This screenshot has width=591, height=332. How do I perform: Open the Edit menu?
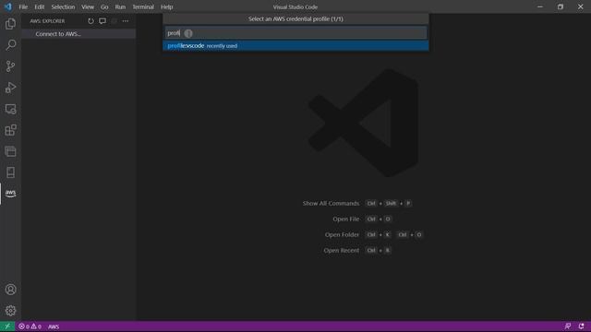[39, 6]
